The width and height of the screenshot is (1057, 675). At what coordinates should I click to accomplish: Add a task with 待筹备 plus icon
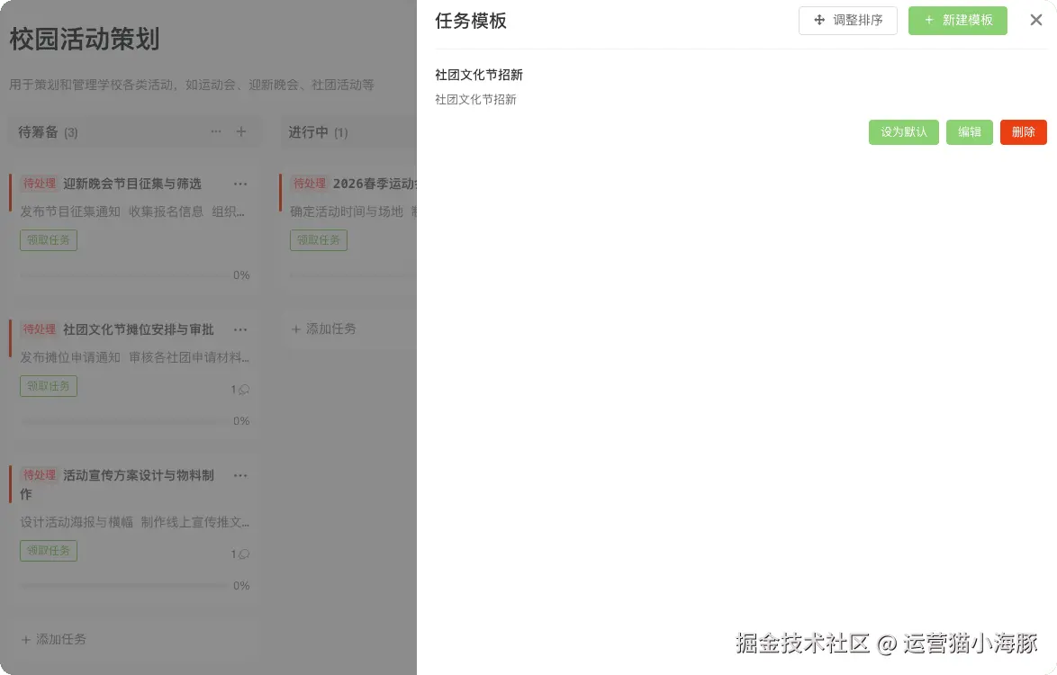(x=240, y=131)
